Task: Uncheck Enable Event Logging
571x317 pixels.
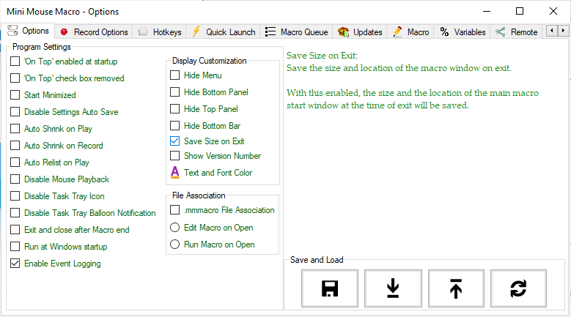Action: coord(15,264)
